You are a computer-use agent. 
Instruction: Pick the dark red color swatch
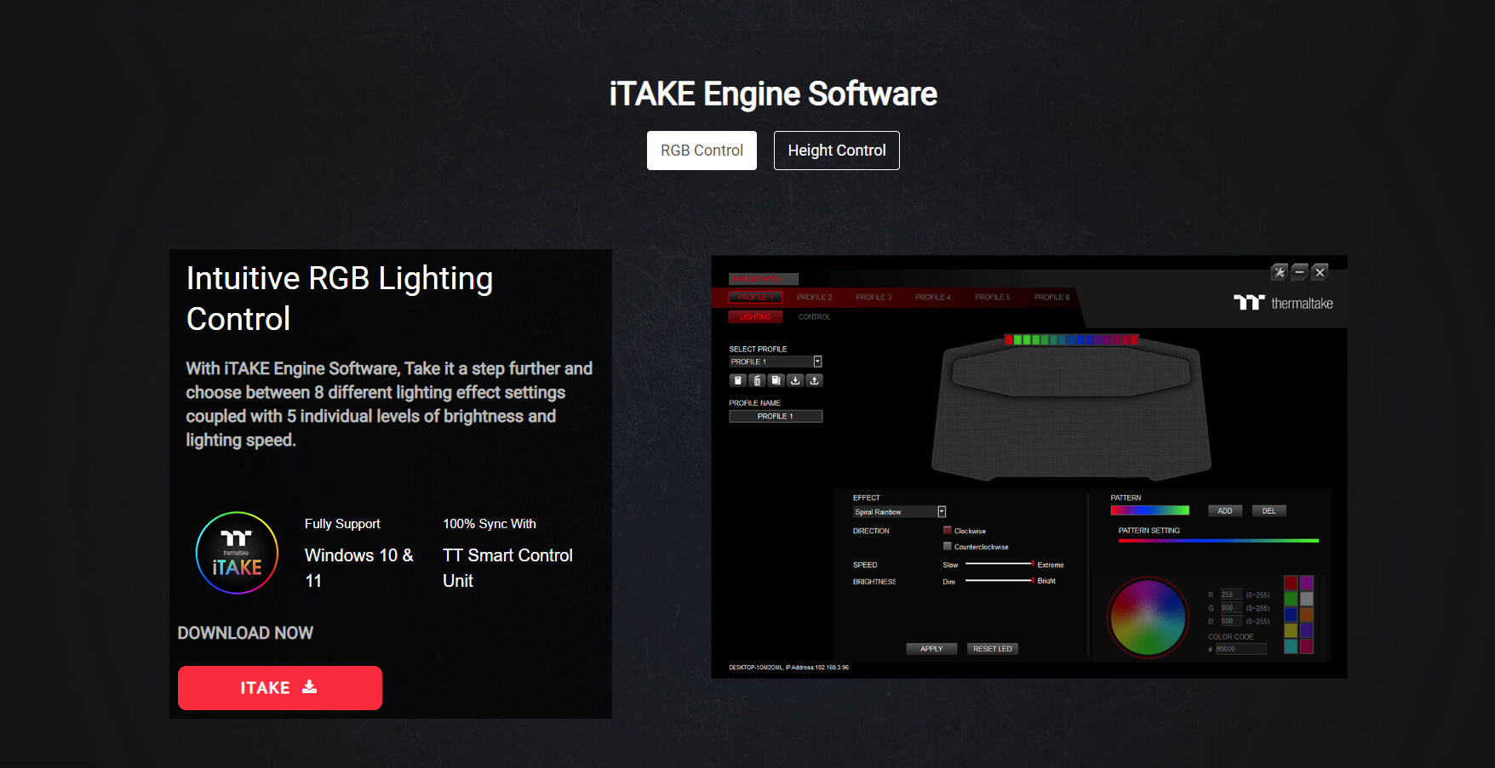pos(1291,583)
